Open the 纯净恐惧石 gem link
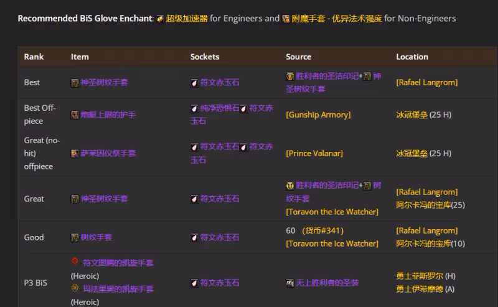The height and width of the screenshot is (307, 498). click(220, 108)
